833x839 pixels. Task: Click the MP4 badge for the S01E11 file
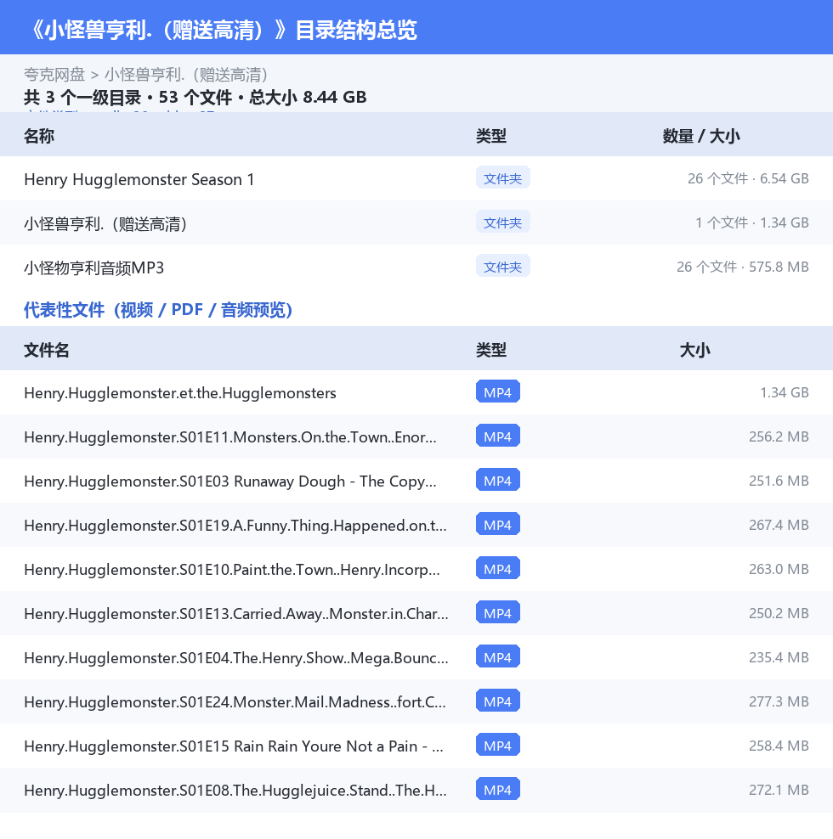point(497,436)
